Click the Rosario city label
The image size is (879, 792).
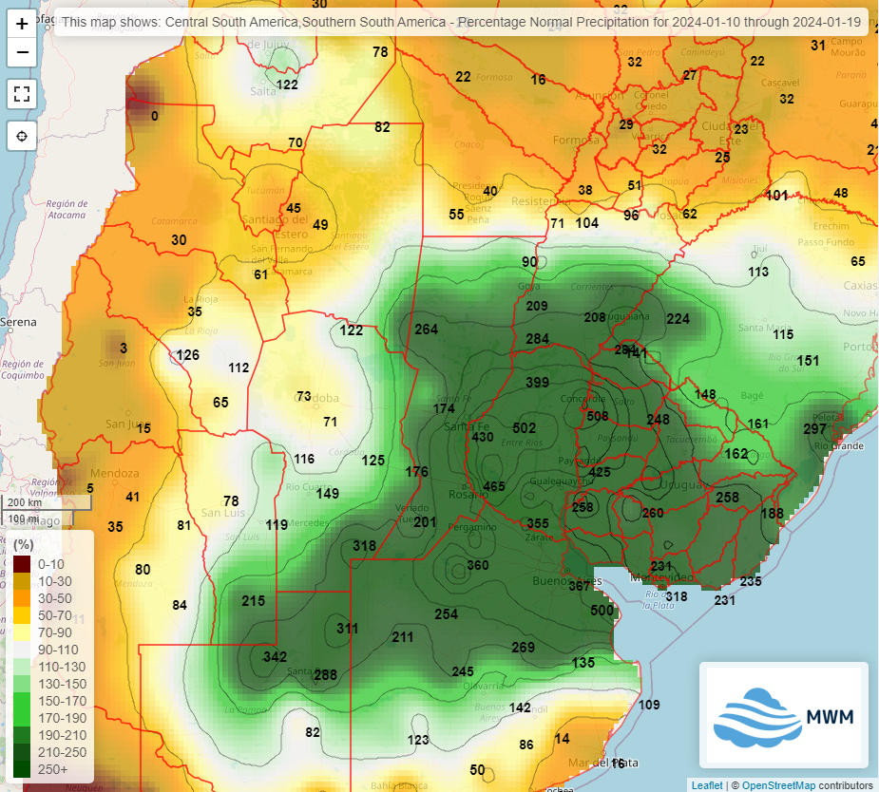(469, 493)
